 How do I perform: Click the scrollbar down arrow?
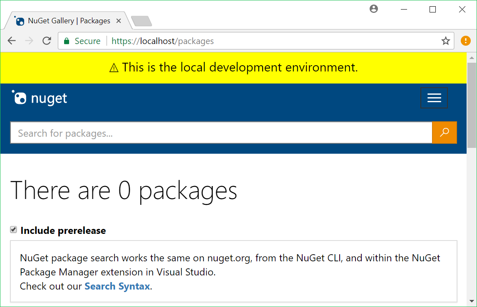472,301
